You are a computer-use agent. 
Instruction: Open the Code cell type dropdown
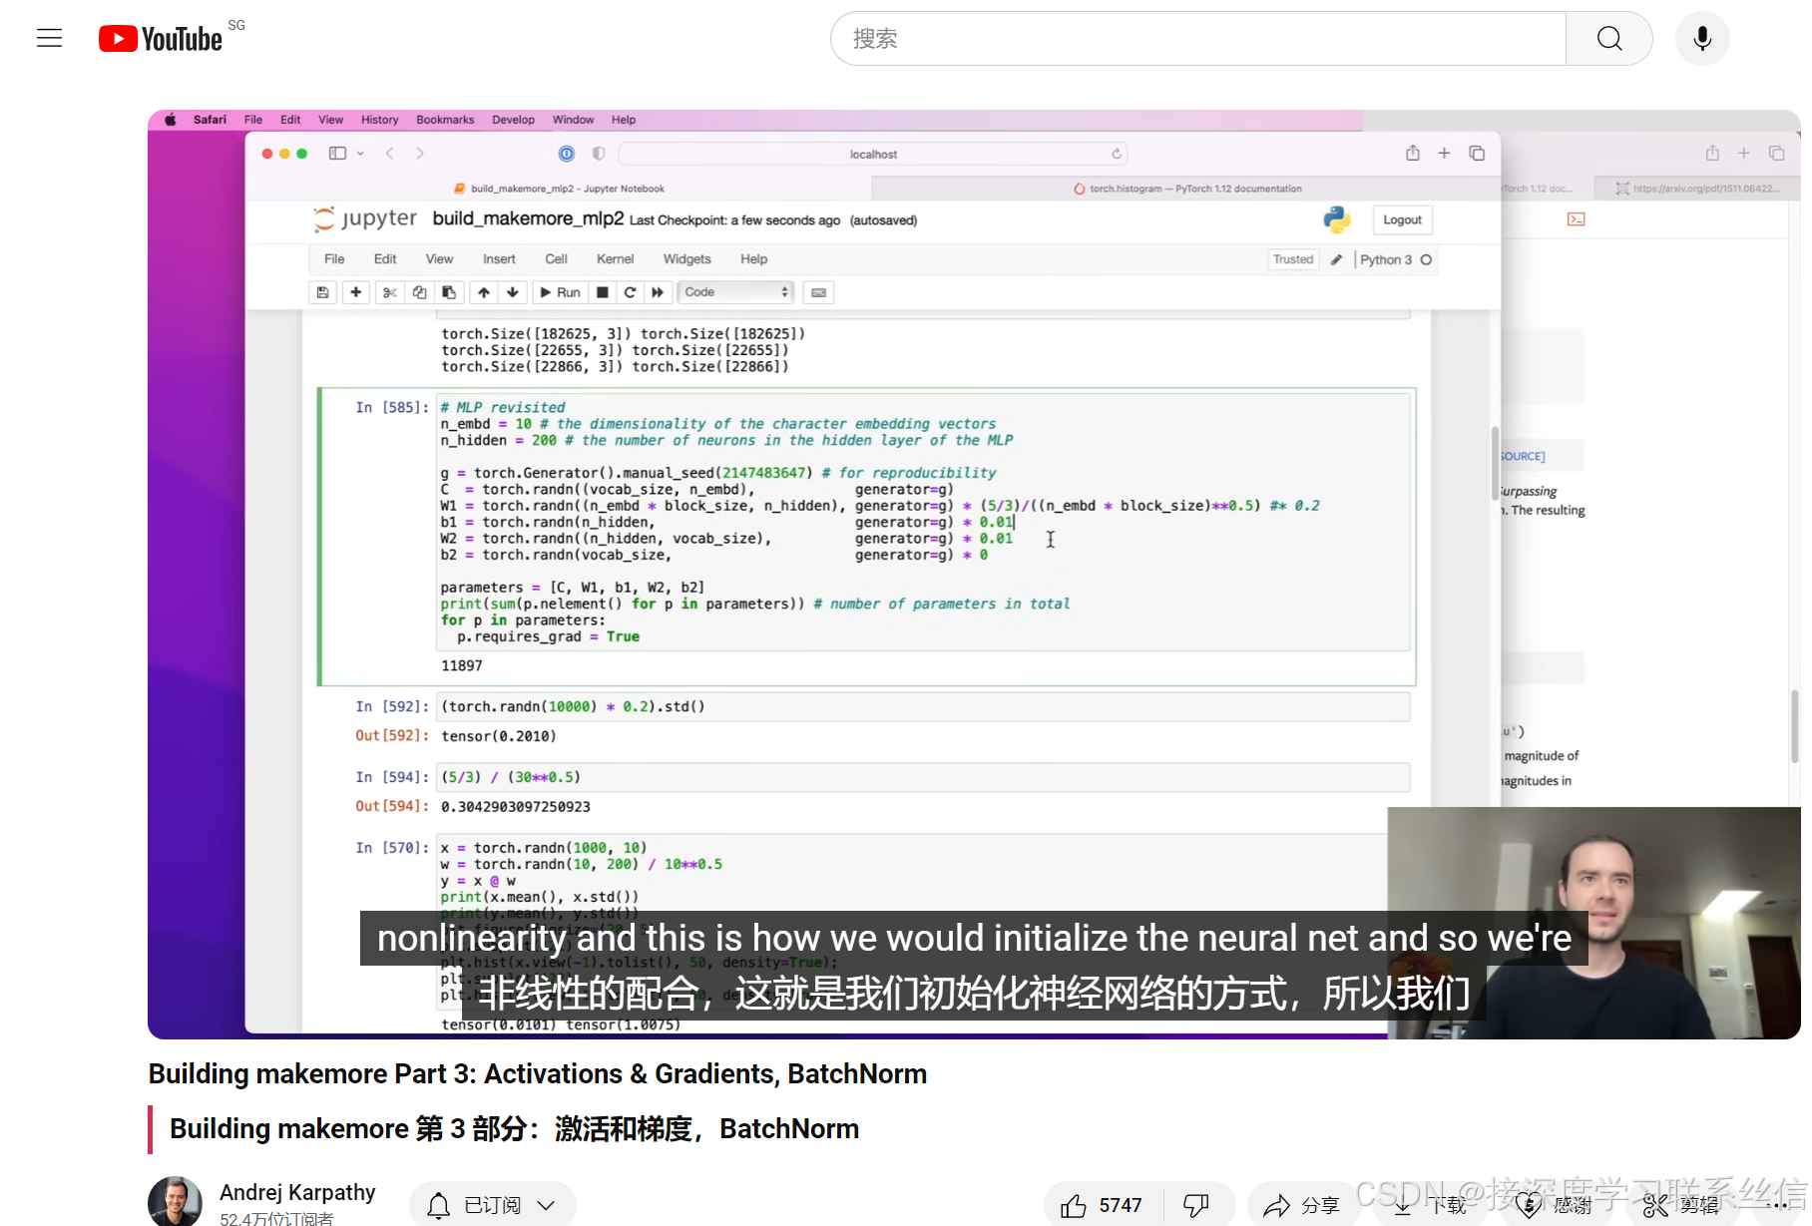pos(736,292)
